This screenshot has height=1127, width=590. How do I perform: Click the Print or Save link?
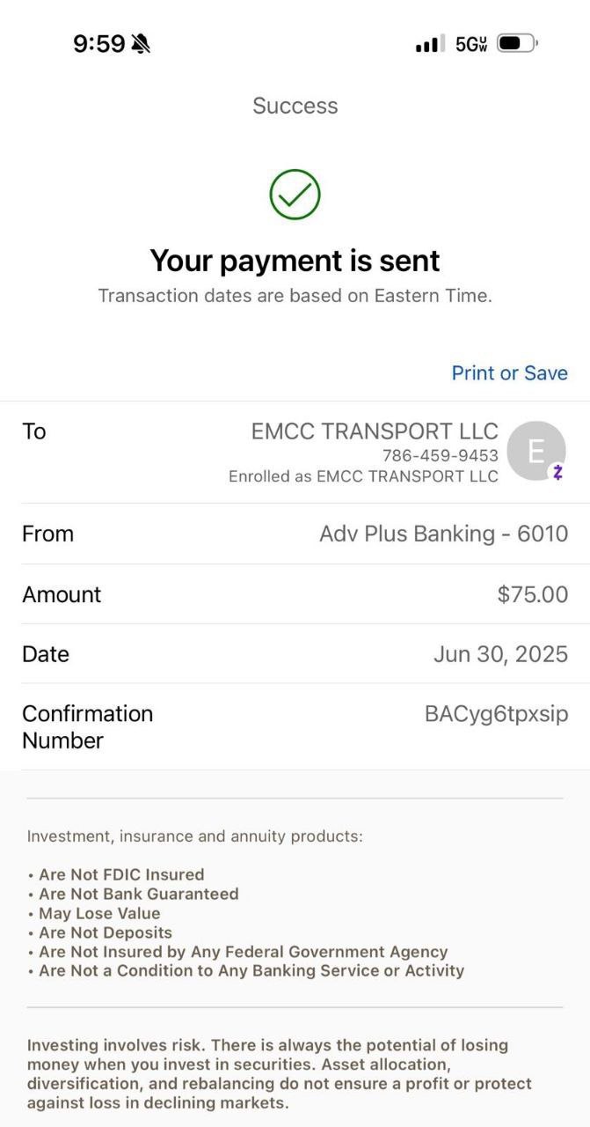coord(509,372)
